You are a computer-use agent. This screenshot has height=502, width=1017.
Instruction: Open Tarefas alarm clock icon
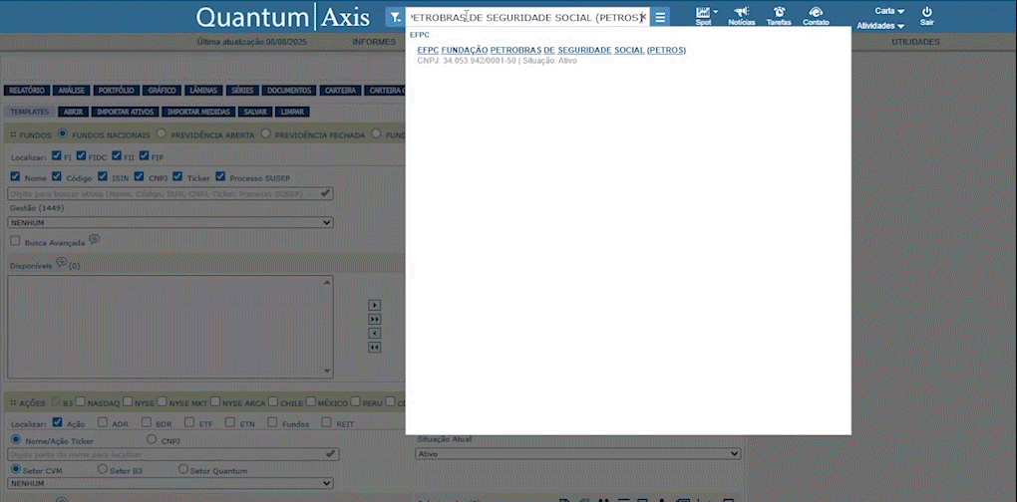tap(779, 12)
